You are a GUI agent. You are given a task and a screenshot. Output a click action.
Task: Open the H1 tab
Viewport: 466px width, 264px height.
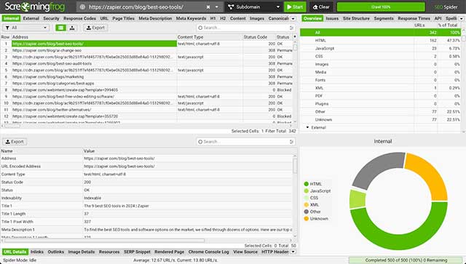click(213, 18)
